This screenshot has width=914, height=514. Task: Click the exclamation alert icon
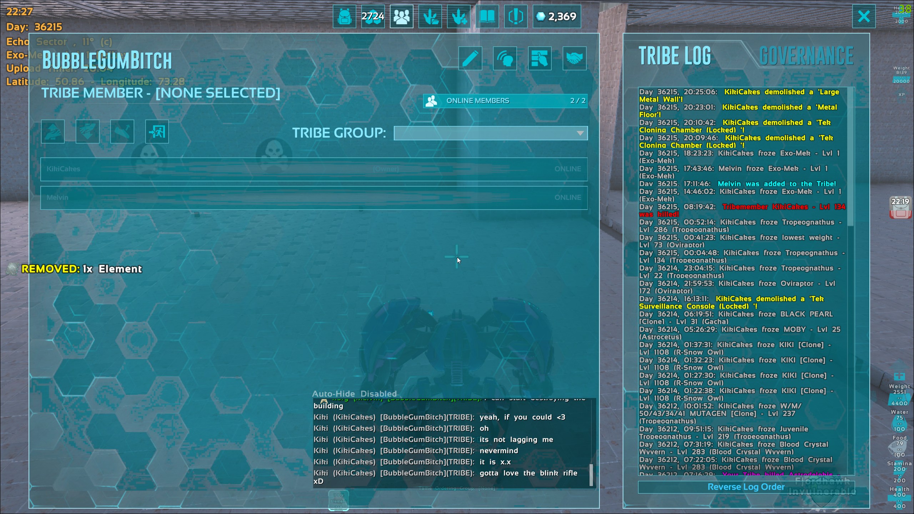516,16
